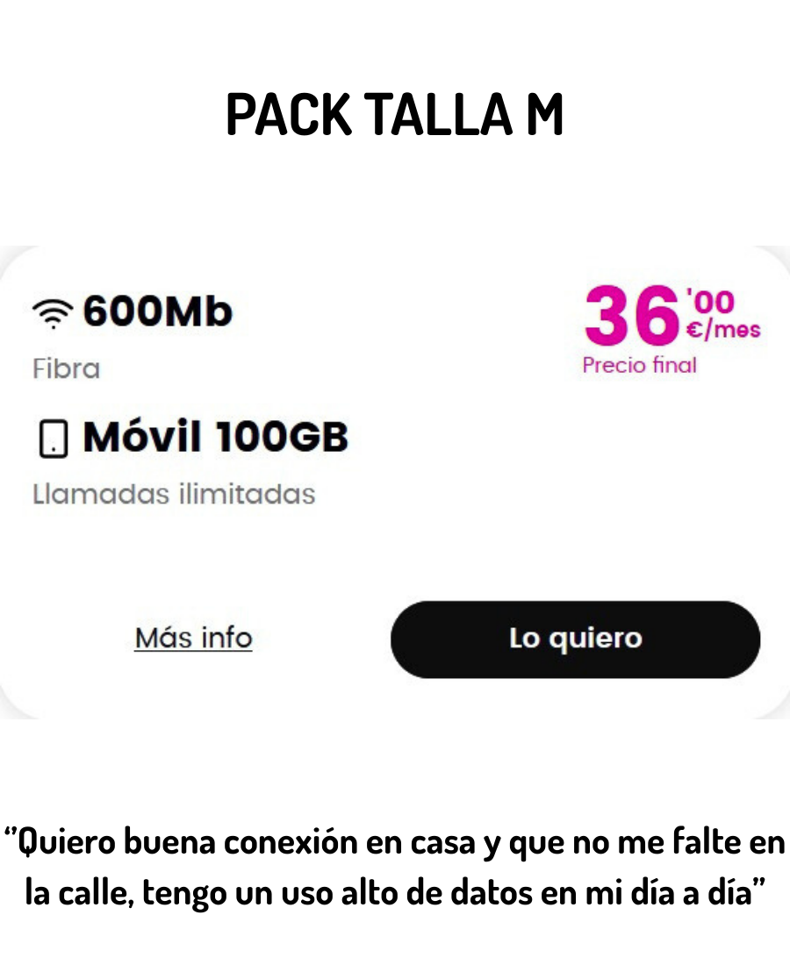Click the Fibra label
The image size is (790, 965).
pos(66,369)
